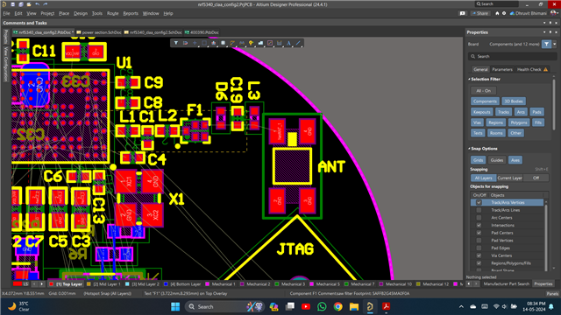Toggle the Via Centers snapping checkbox

click(x=479, y=255)
